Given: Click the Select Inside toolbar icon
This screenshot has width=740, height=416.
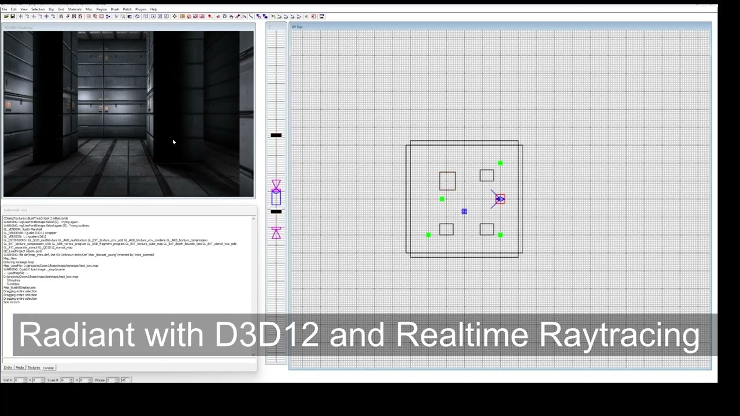Looking at the screenshot, I should 80,16.
